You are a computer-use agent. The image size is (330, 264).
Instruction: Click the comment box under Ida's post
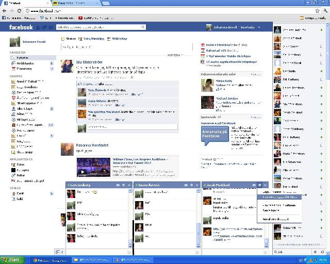click(133, 127)
